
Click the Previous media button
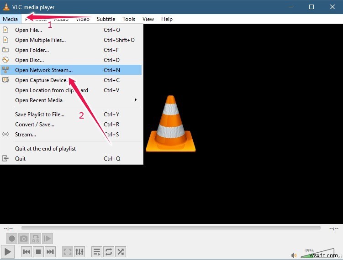pyautogui.click(x=26, y=252)
